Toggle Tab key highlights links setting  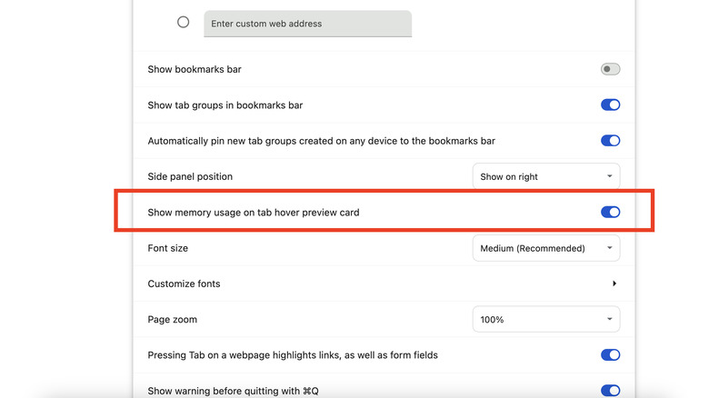(610, 355)
